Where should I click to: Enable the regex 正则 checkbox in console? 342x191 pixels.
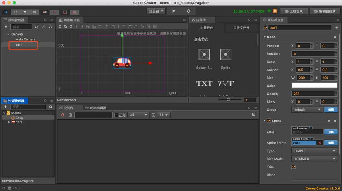[x=116, y=115]
